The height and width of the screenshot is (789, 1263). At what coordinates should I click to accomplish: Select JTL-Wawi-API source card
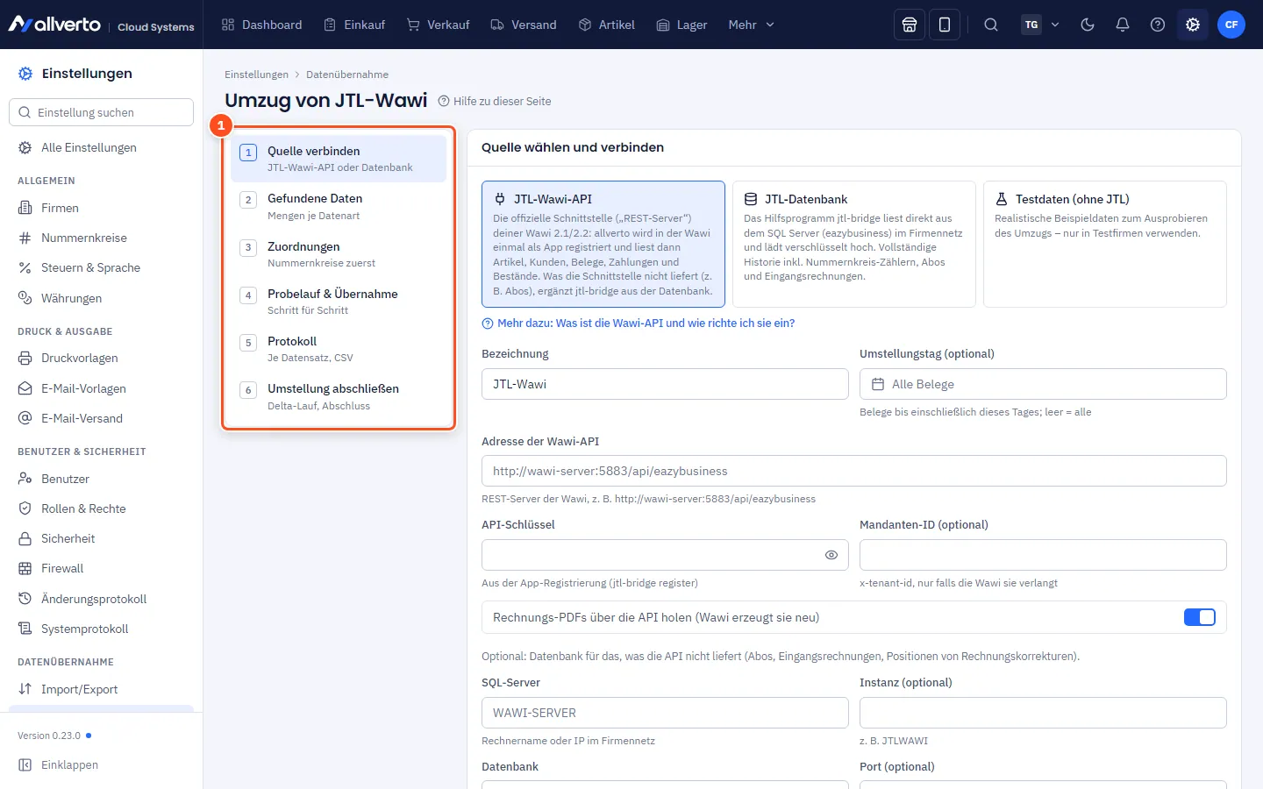click(x=603, y=244)
